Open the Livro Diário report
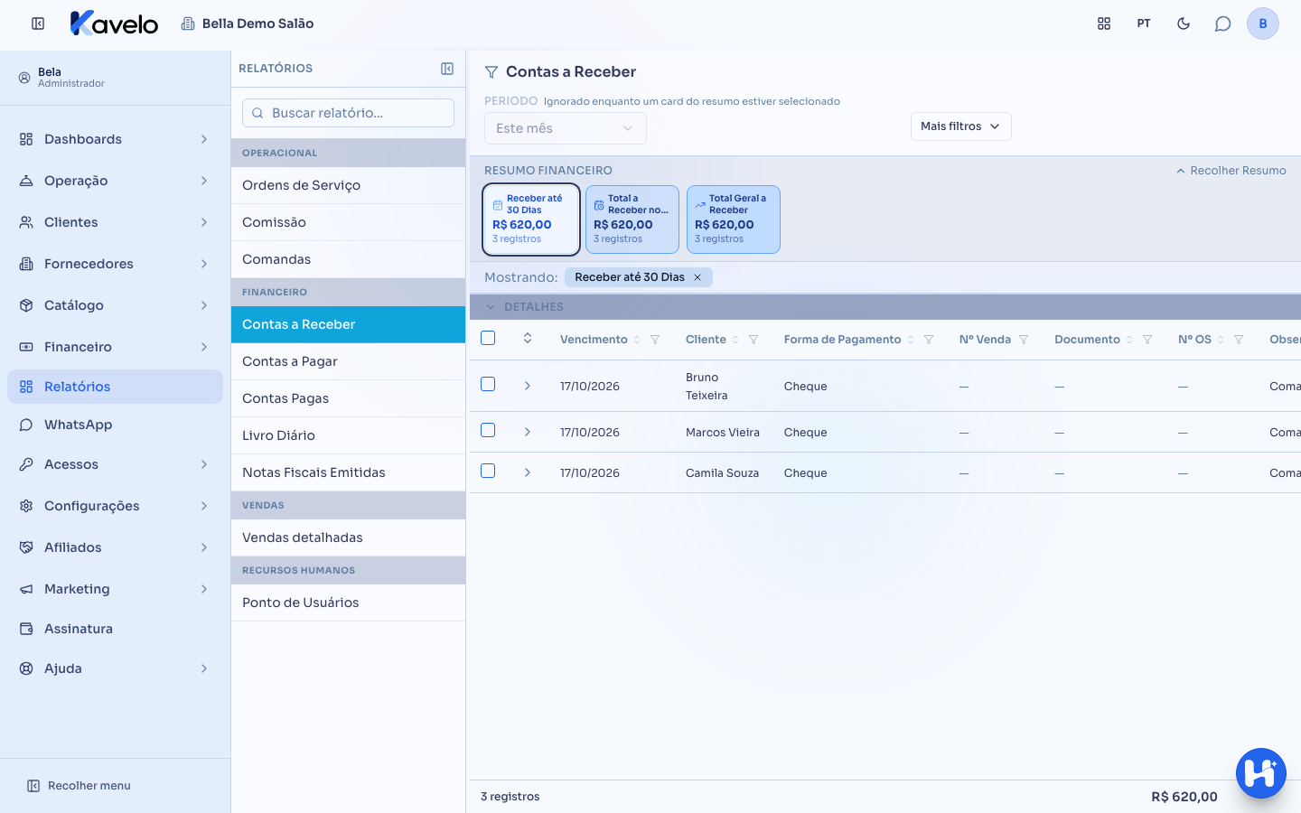The width and height of the screenshot is (1301, 813). pyautogui.click(x=348, y=435)
